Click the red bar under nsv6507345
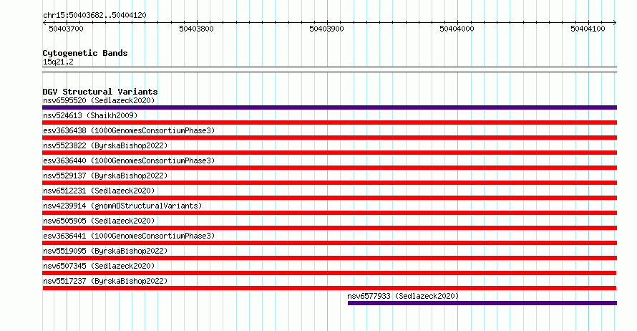The width and height of the screenshot is (637, 331). (x=329, y=273)
